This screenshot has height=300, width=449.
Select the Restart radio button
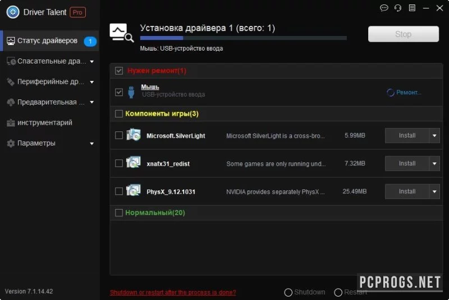tap(338, 292)
